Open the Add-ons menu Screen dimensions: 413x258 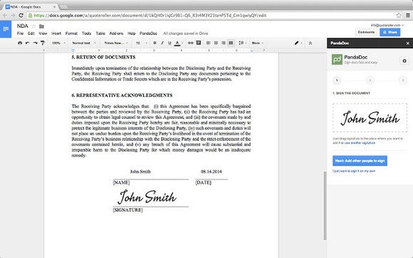point(116,33)
